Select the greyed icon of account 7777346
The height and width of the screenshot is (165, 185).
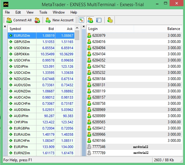(x=89, y=147)
